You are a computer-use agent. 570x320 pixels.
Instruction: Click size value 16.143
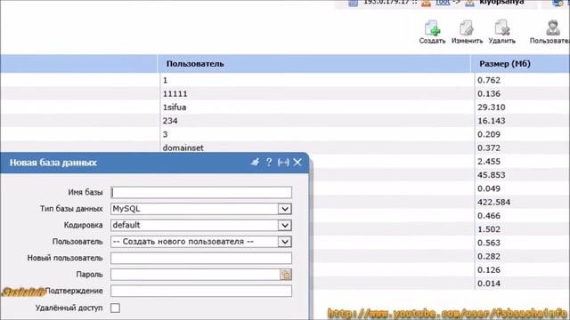[x=491, y=121]
